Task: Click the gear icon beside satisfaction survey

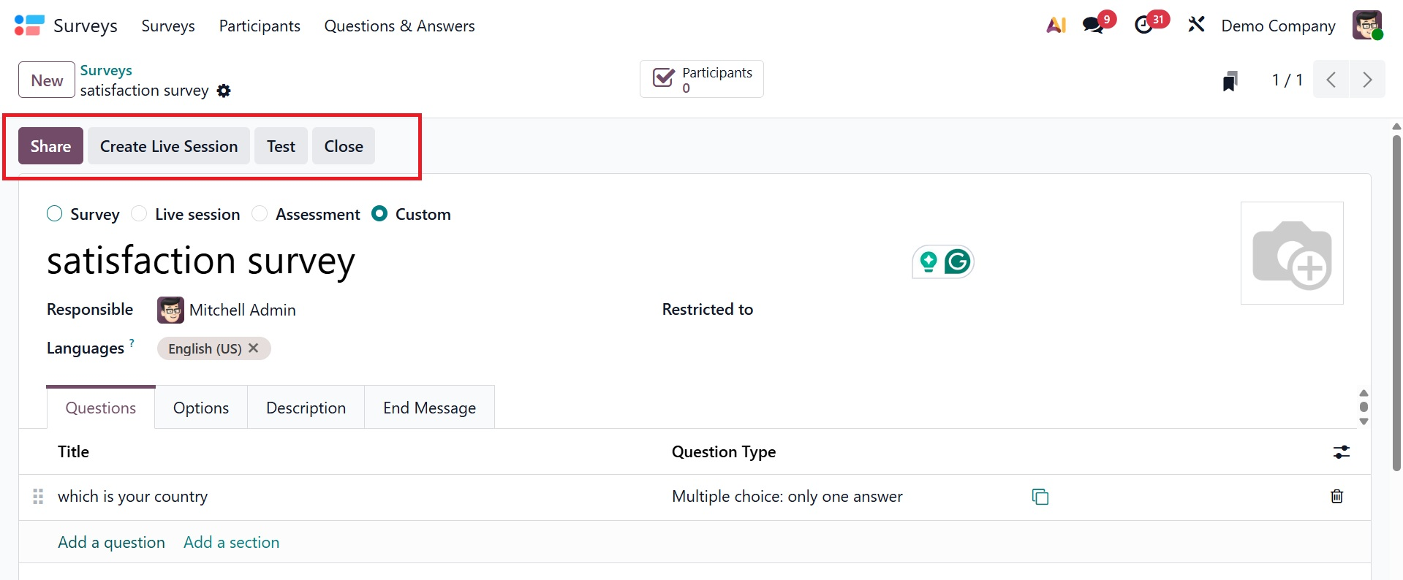Action: click(x=224, y=91)
